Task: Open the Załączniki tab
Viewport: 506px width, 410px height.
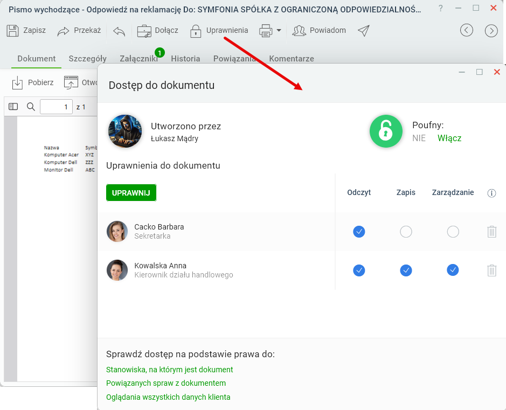Action: pos(139,58)
